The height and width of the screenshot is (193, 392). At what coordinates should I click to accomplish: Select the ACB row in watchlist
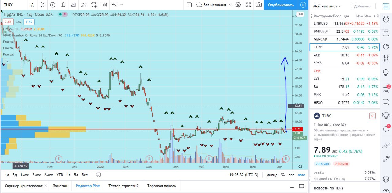[x=345, y=55]
